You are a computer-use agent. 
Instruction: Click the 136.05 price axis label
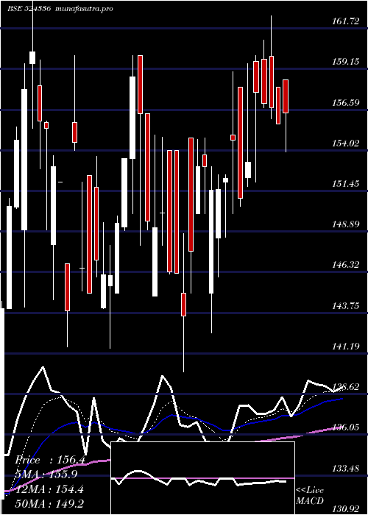tap(345, 427)
